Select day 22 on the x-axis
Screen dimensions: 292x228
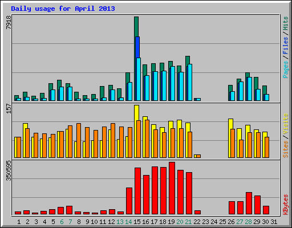197,222
